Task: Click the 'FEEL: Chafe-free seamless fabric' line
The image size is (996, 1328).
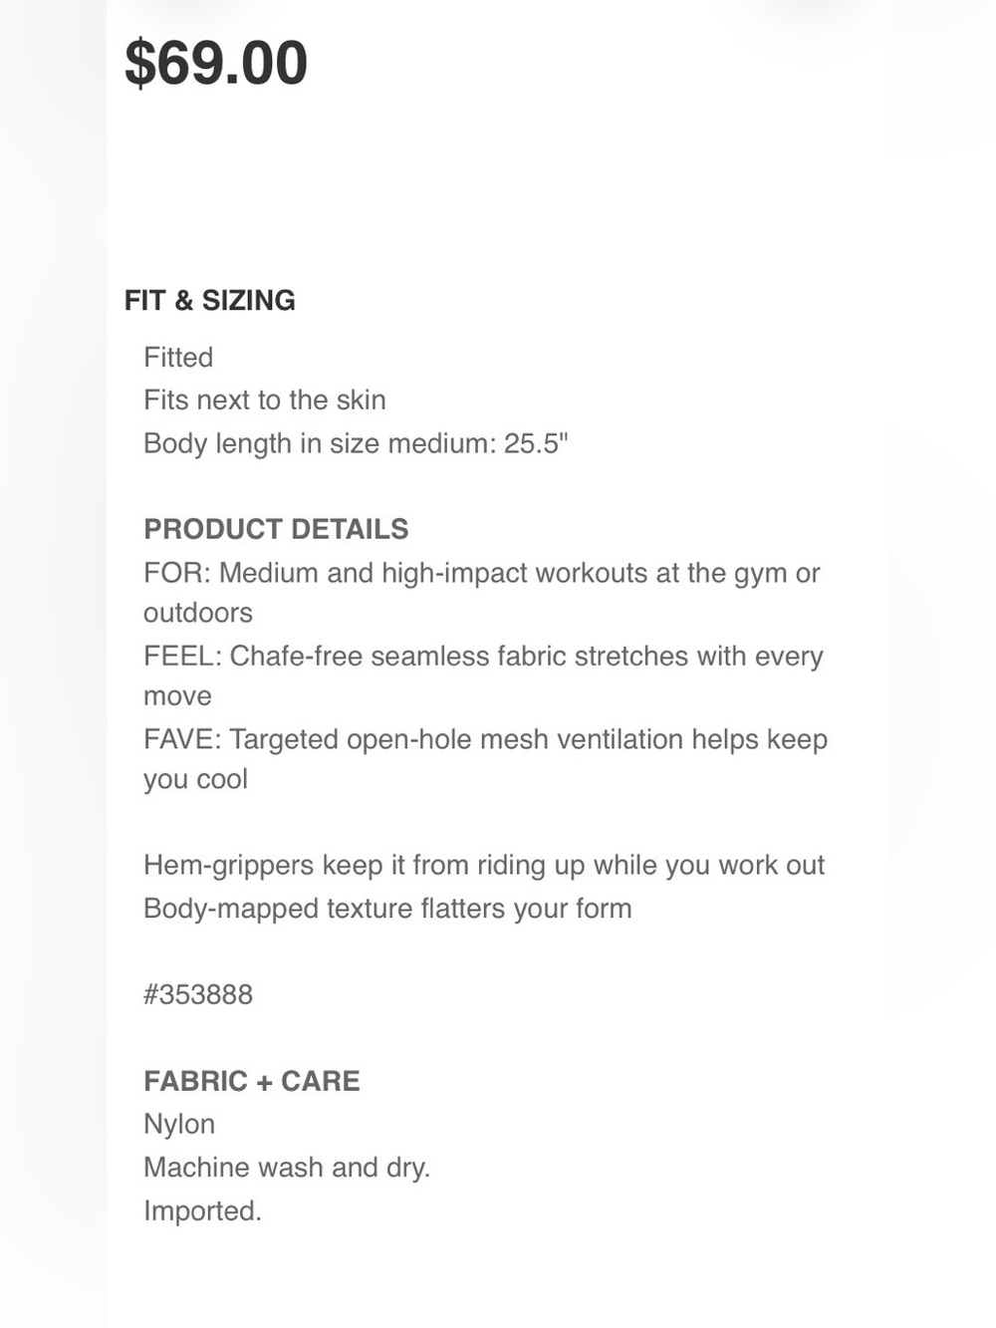Action: pyautogui.click(x=483, y=657)
